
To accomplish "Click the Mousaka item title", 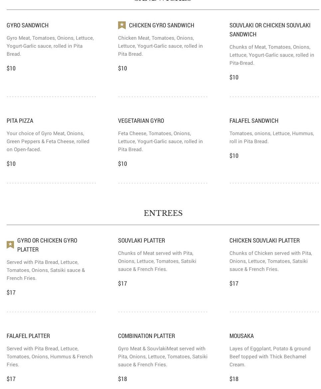I will (241, 336).
